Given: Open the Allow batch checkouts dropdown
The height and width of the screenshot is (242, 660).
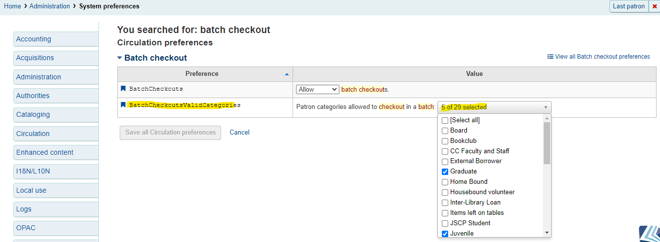Looking at the screenshot, I should [317, 89].
